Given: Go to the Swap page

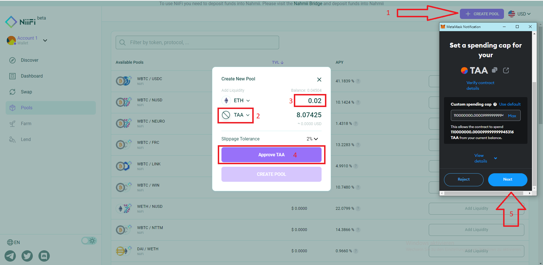Looking at the screenshot, I should point(26,92).
